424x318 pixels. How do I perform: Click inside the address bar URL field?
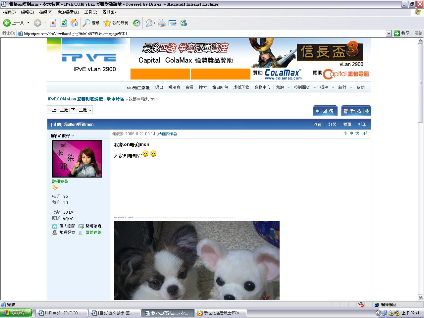point(199,33)
